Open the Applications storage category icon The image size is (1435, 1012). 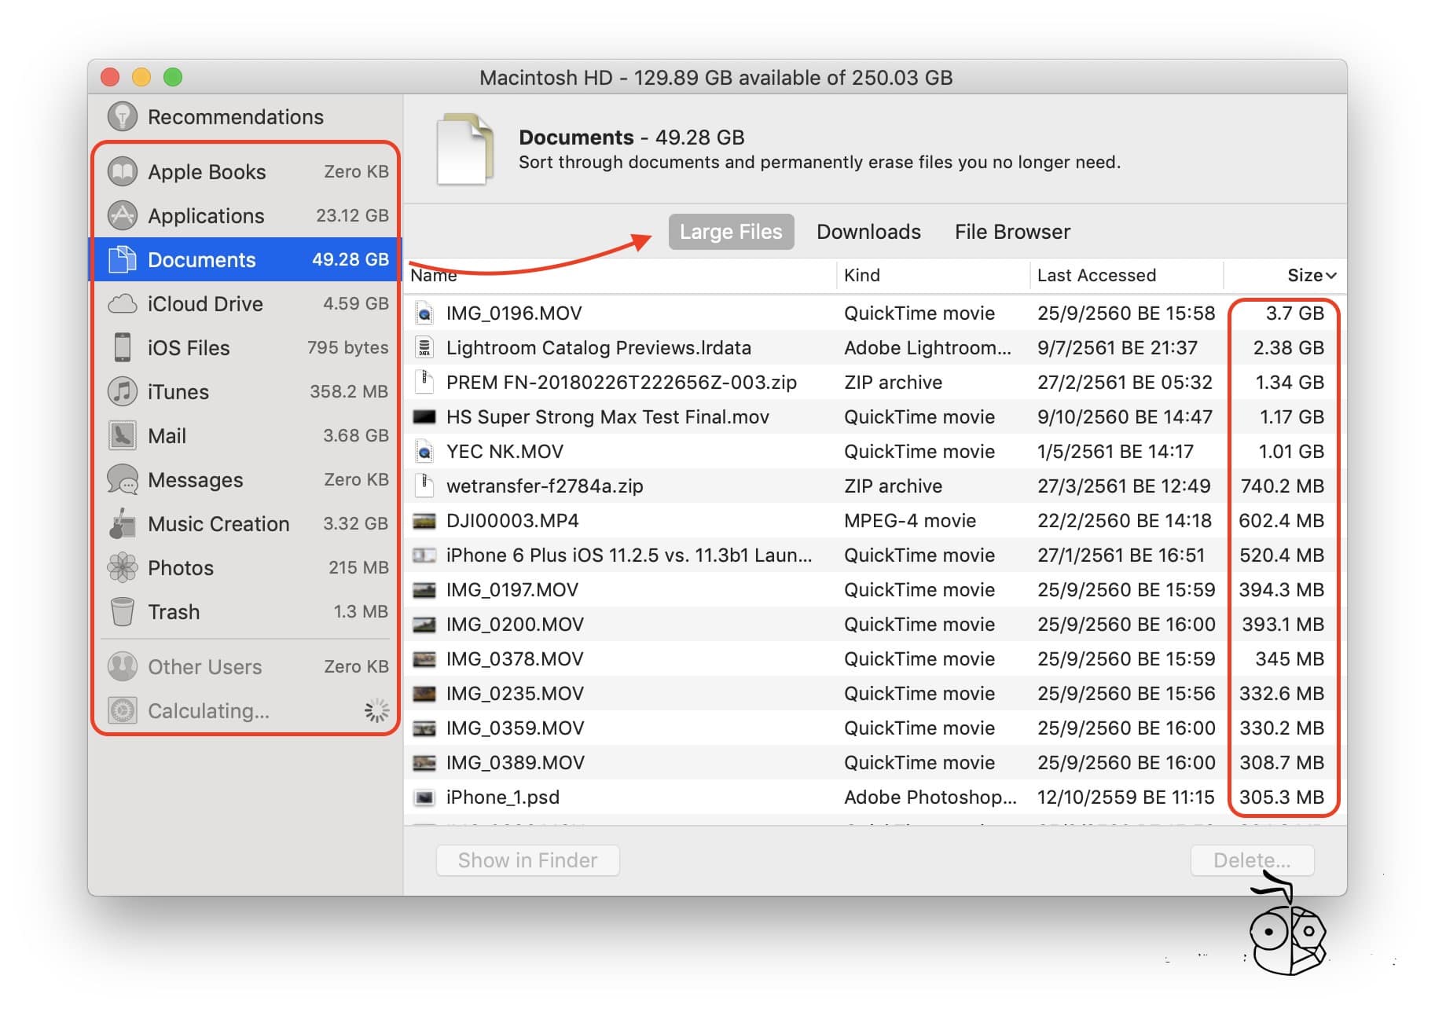[122, 214]
